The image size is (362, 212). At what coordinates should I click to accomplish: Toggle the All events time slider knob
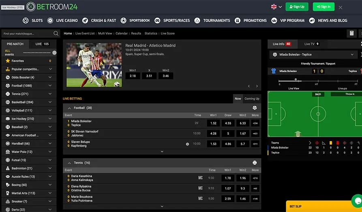pos(54,53)
